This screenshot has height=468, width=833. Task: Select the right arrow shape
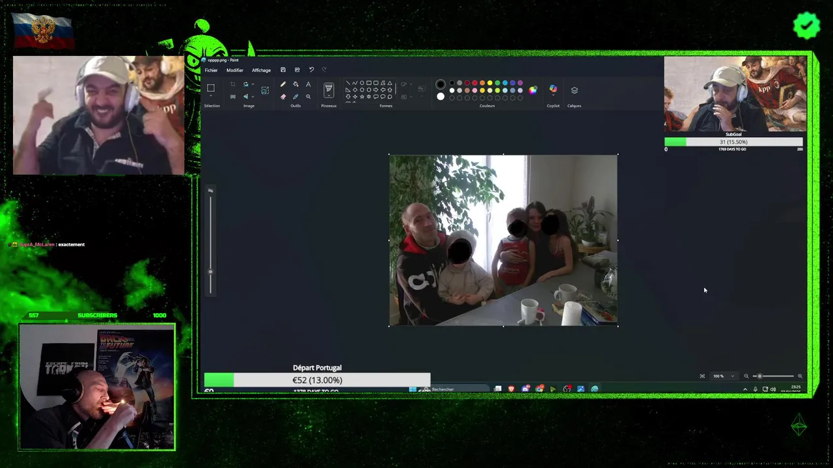coord(376,90)
